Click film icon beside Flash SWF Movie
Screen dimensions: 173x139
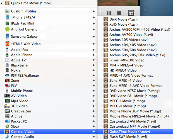105,137
